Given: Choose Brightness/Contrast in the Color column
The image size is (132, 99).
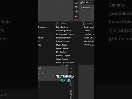Looking at the screenshot, I should (x=89, y=27).
